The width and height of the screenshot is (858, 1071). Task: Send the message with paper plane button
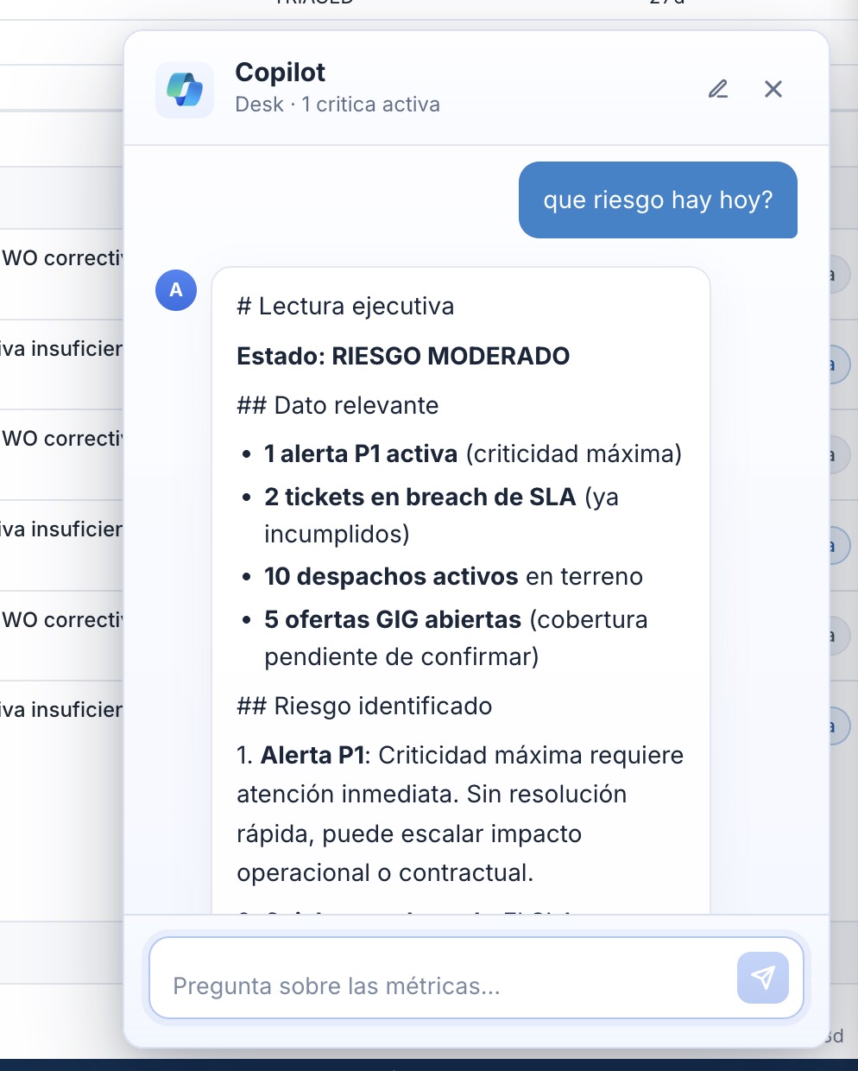coord(763,978)
